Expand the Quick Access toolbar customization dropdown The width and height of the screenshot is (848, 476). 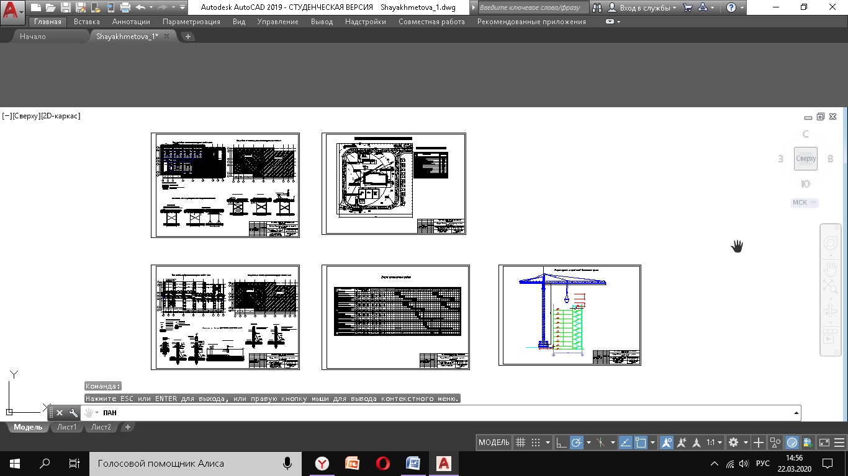click(182, 7)
